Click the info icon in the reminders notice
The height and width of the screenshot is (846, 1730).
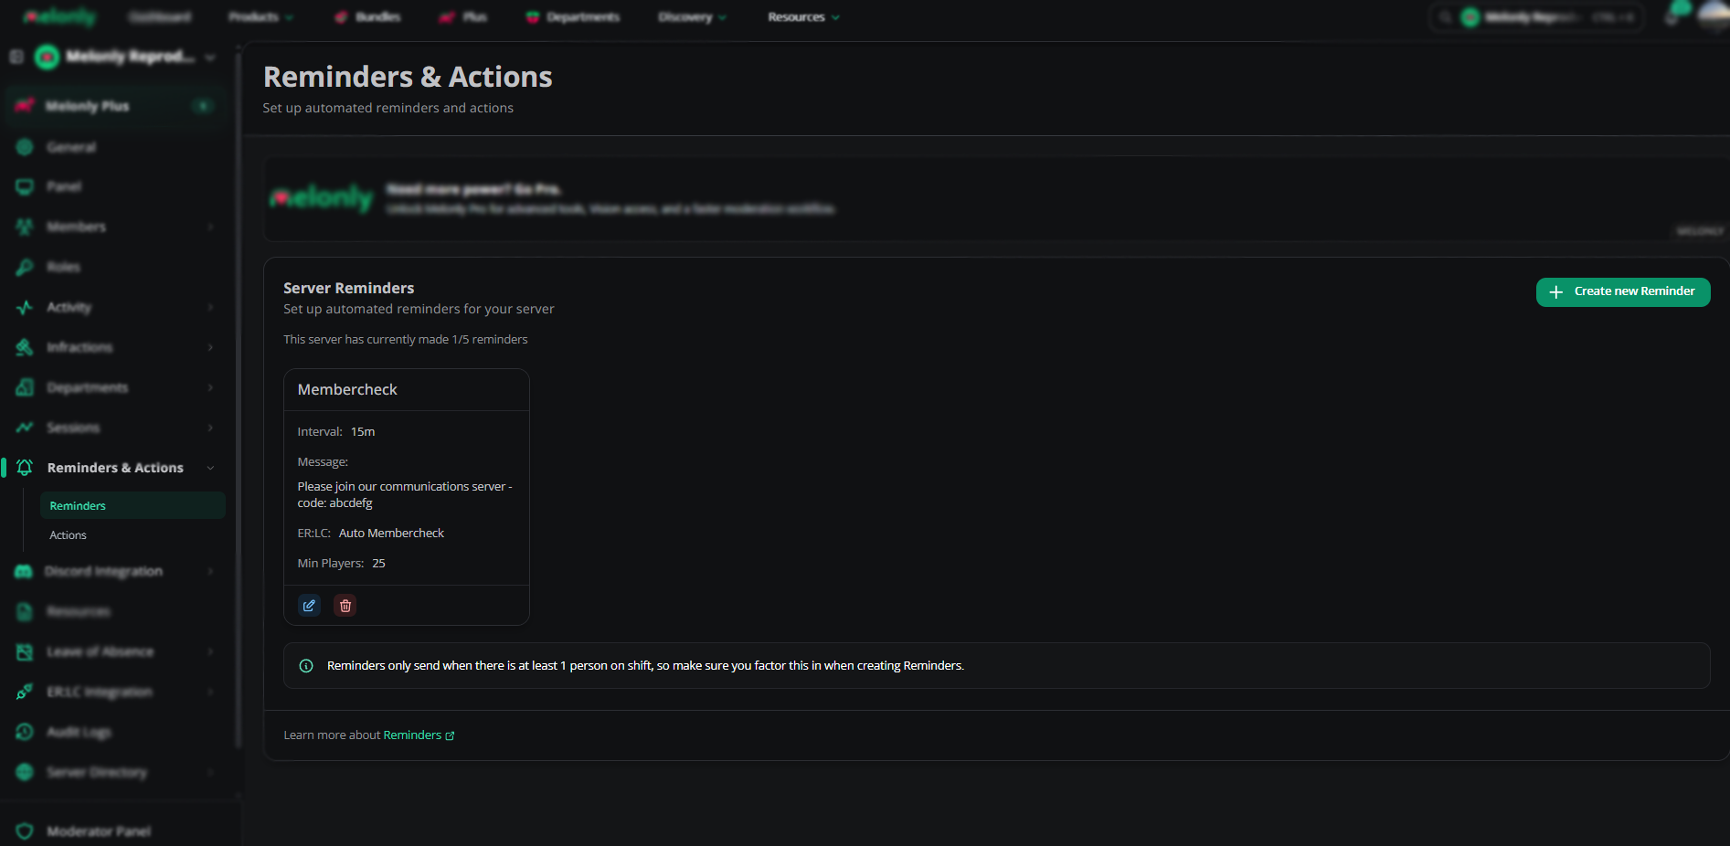[x=306, y=666]
